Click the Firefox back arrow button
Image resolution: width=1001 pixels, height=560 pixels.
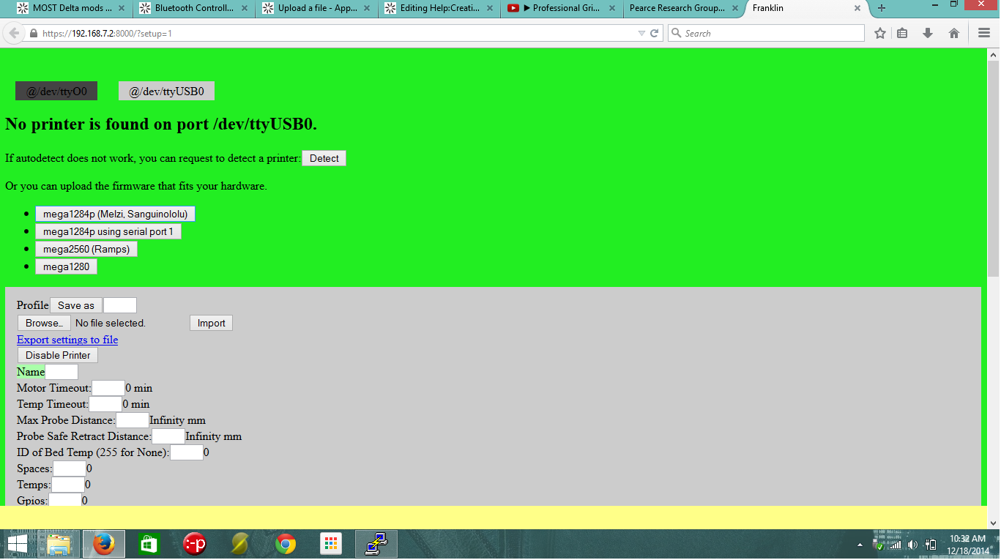tap(14, 34)
